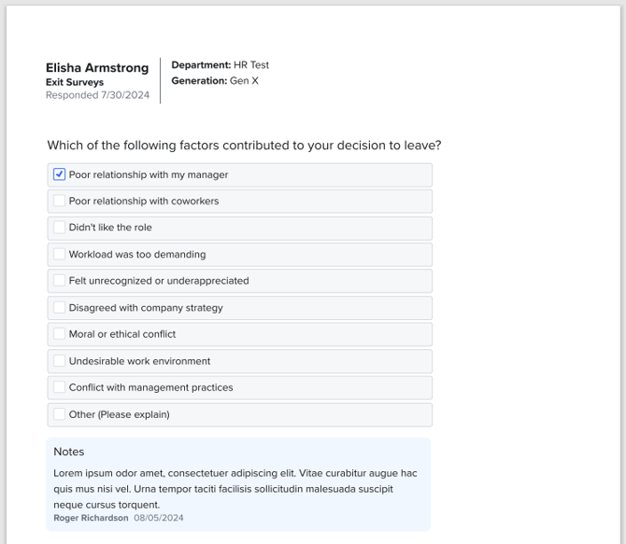Tick the Didn't like the role checkbox
626x544 pixels.
click(x=59, y=228)
